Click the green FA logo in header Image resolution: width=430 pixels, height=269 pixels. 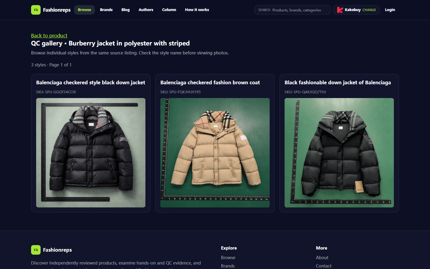coord(36,10)
